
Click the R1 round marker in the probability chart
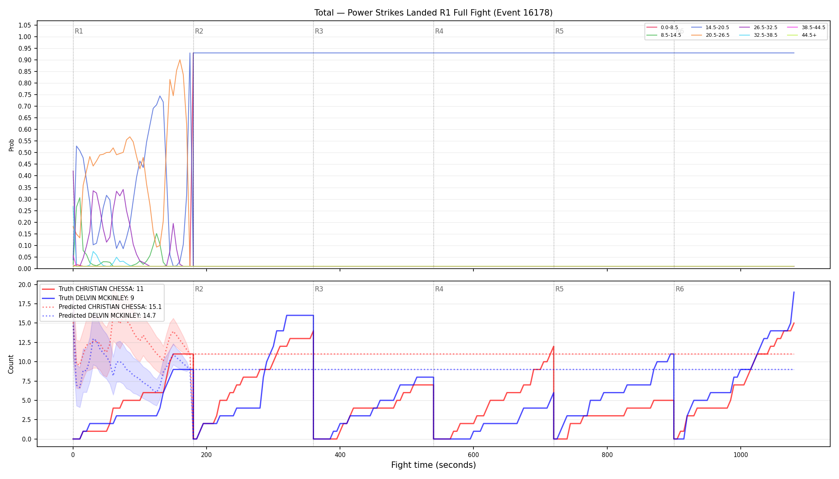[79, 31]
